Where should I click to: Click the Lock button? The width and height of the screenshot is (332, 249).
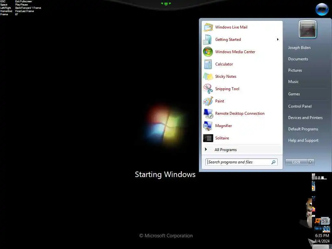[x=296, y=162]
